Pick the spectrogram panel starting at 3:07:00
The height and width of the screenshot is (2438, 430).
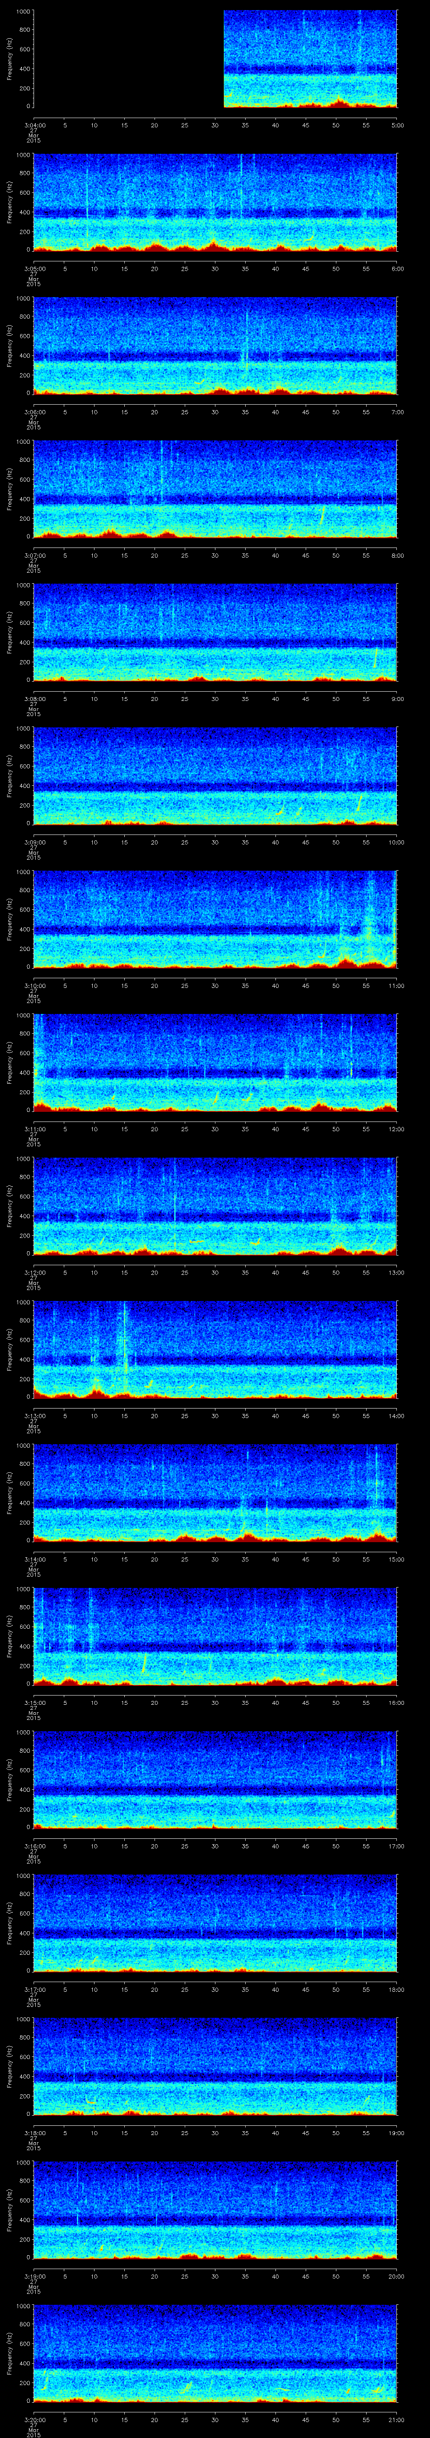pyautogui.click(x=215, y=489)
